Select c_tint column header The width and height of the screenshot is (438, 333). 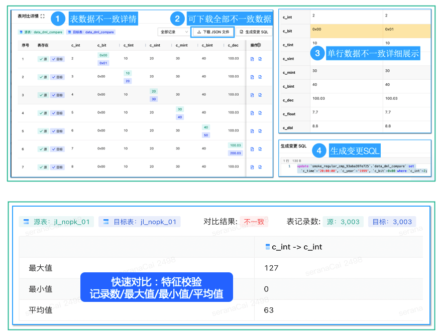(x=129, y=45)
